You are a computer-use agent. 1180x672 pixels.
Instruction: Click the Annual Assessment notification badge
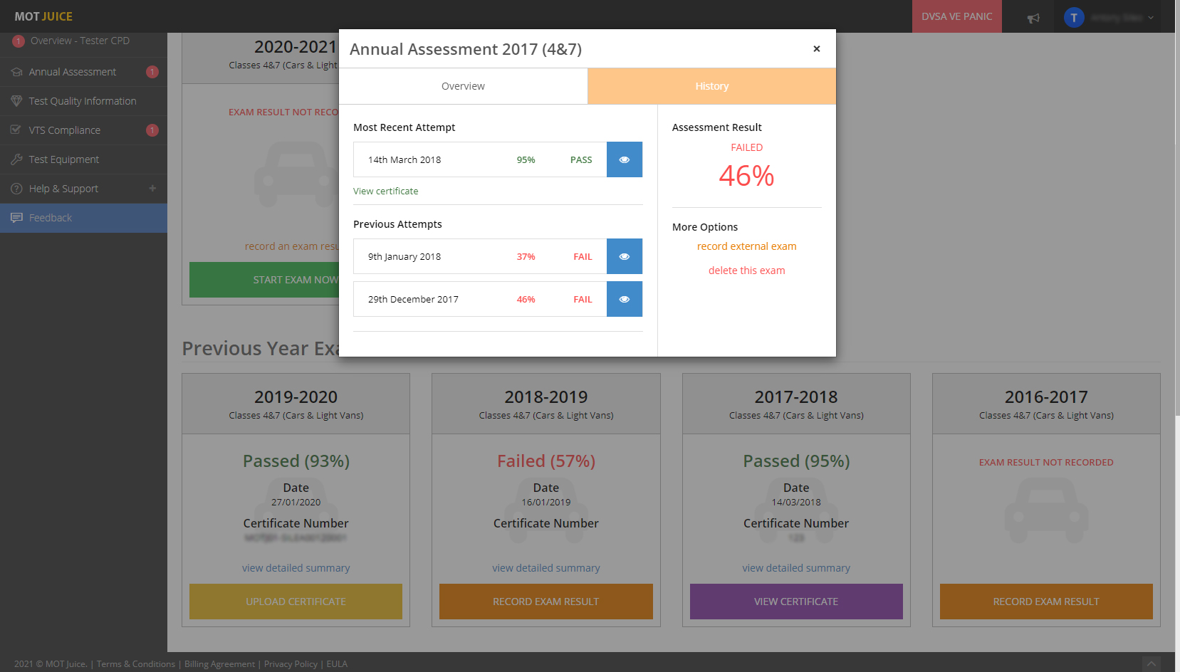tap(152, 72)
